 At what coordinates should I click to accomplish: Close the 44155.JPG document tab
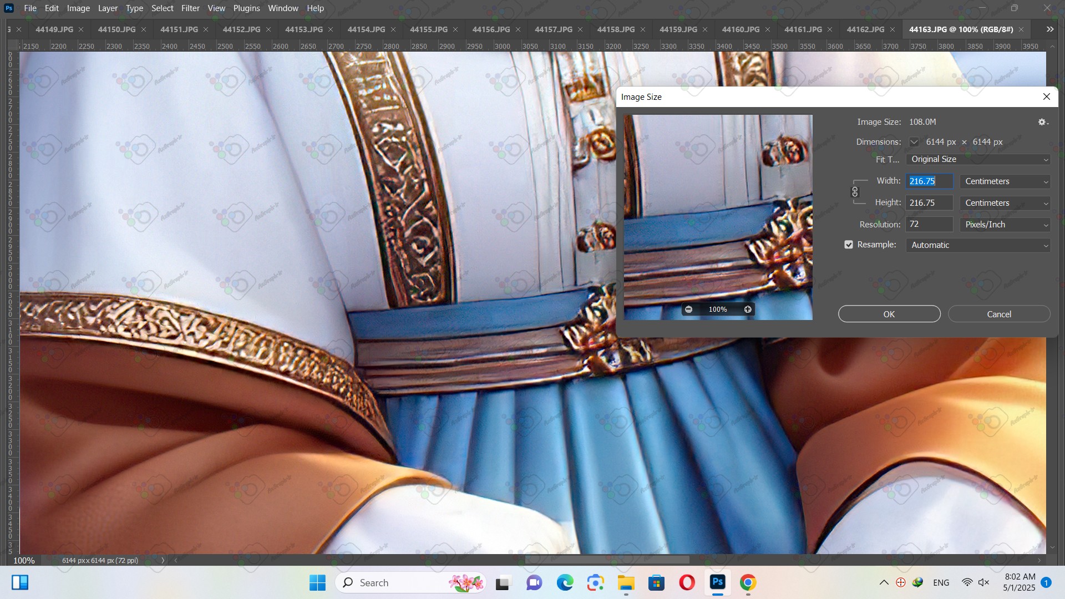point(455,29)
